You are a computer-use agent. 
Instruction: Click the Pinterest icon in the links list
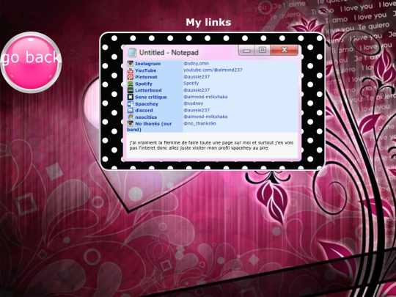click(131, 77)
